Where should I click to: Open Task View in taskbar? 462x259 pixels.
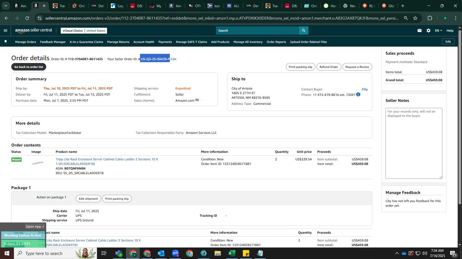point(104,253)
